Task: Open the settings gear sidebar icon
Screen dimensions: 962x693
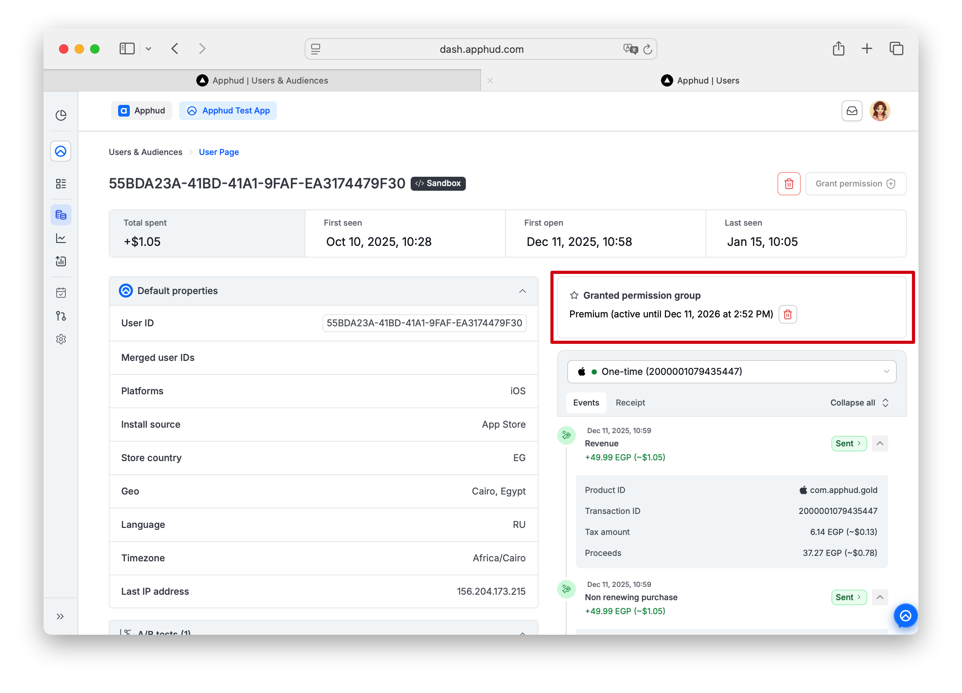Action: (61, 339)
